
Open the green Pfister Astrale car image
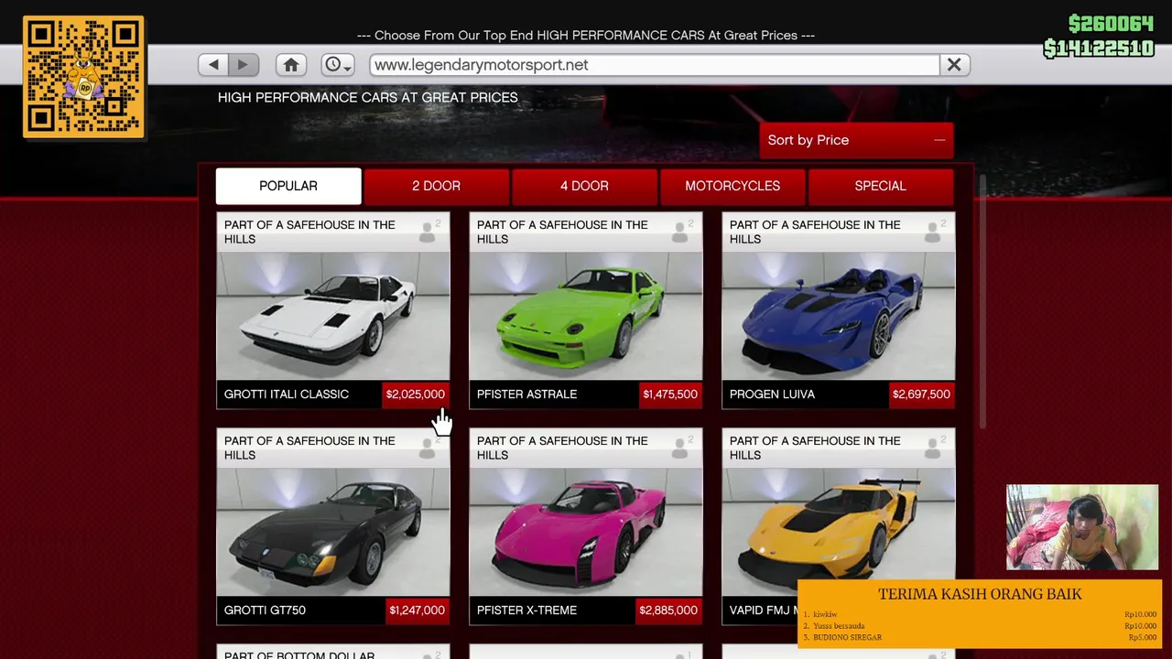tap(586, 316)
